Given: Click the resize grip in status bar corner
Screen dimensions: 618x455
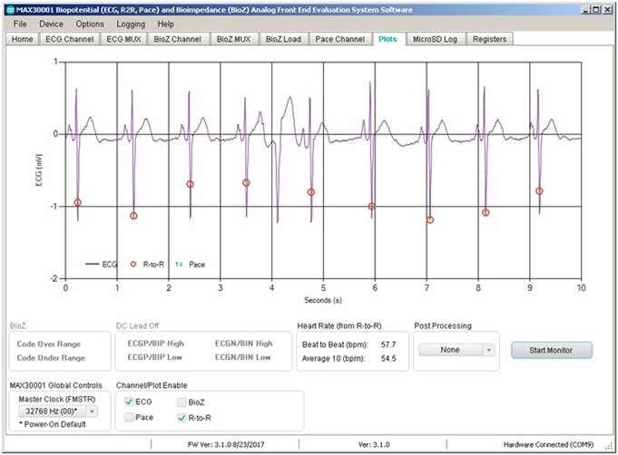Looking at the screenshot, I should click(609, 446).
